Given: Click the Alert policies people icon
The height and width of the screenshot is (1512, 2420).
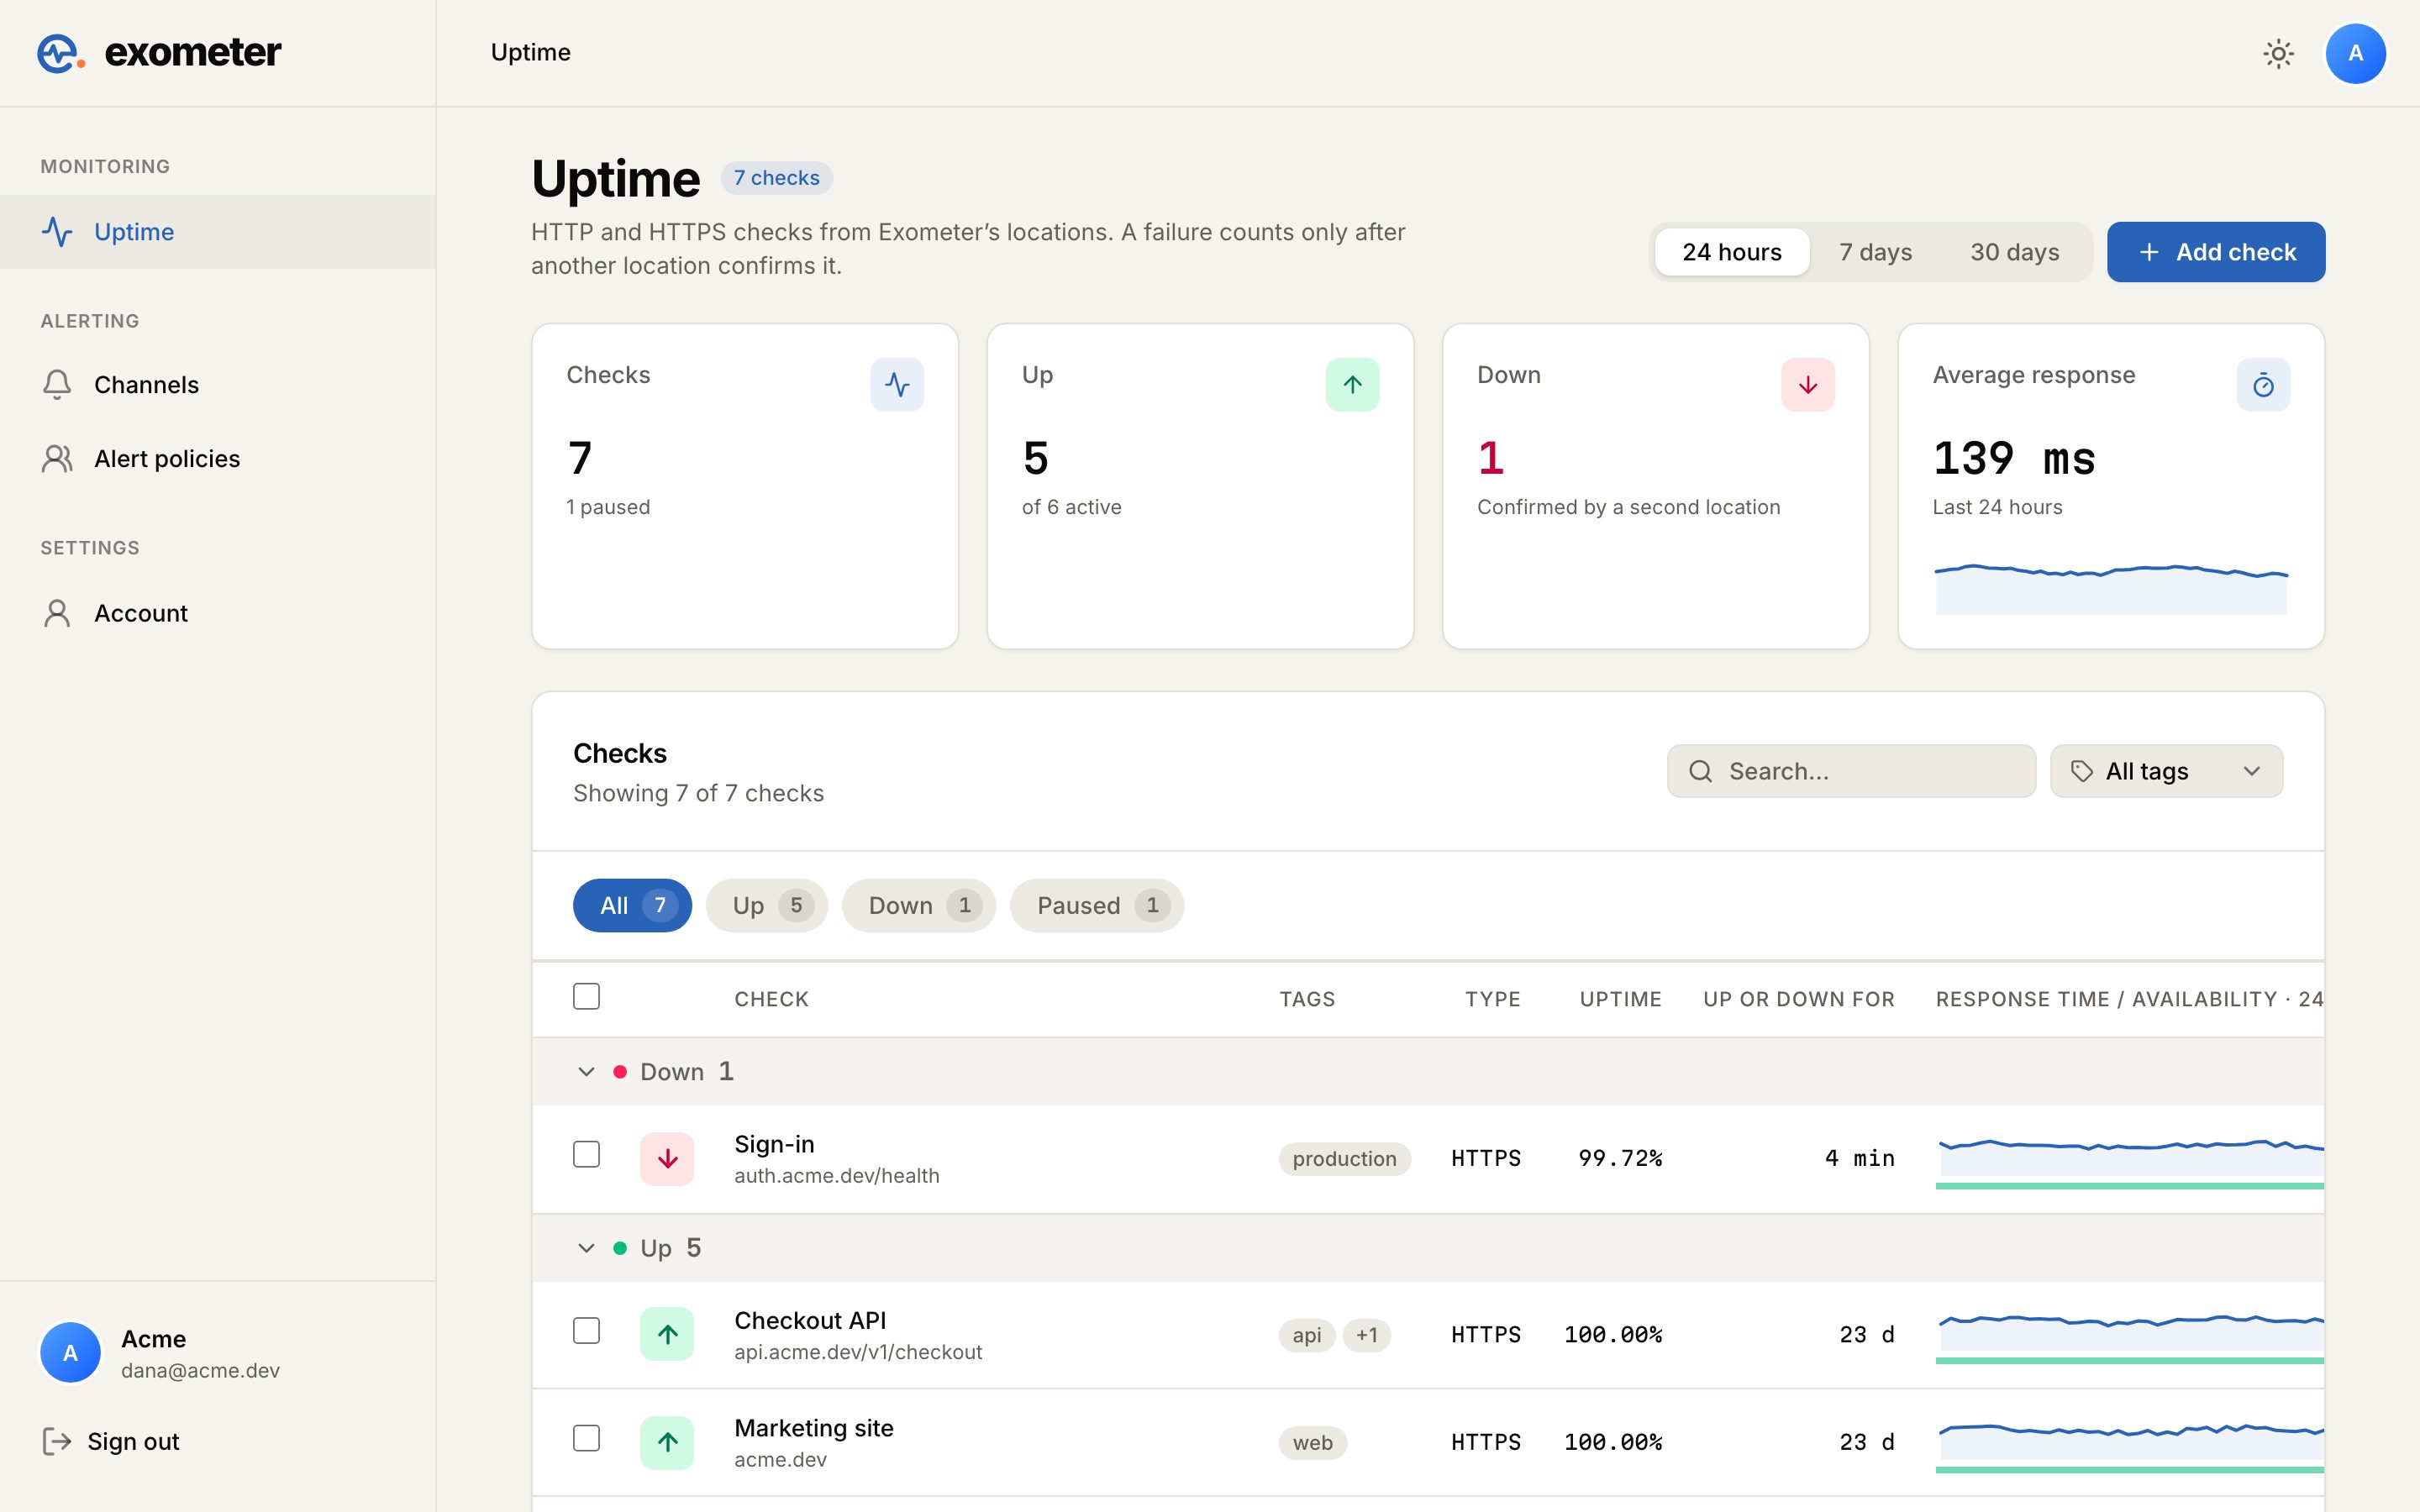Looking at the screenshot, I should (57, 459).
